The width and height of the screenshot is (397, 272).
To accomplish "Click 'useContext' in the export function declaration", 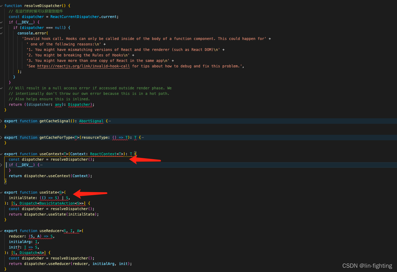I will (x=51, y=154).
